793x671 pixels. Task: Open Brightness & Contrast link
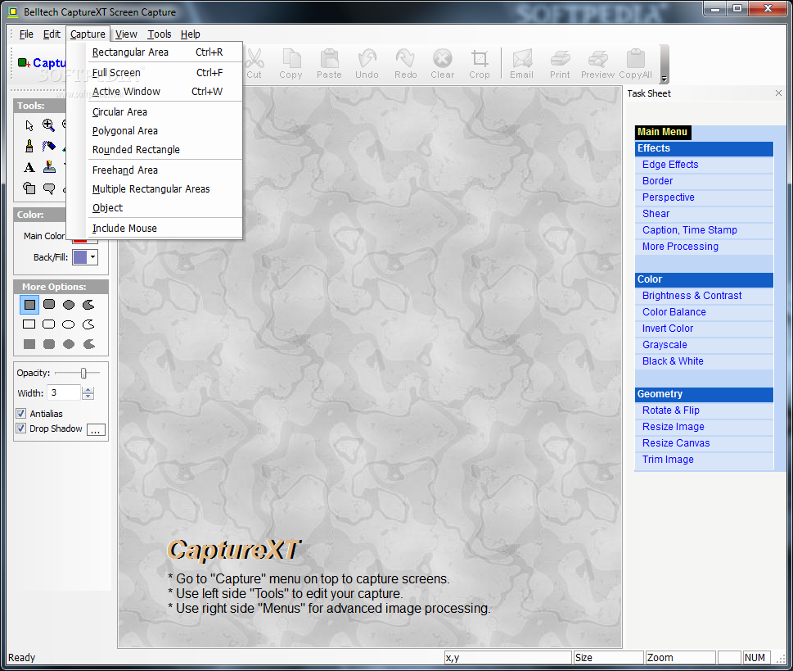click(692, 295)
